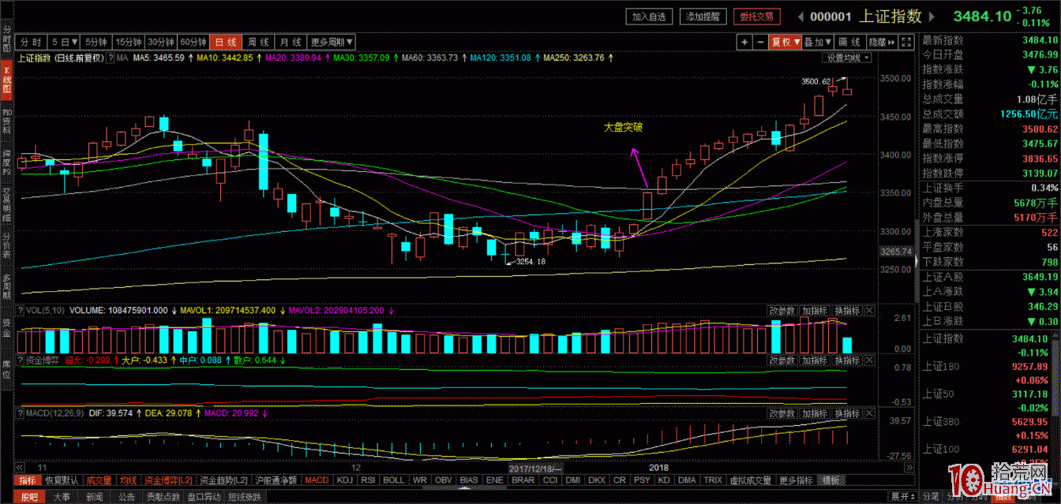The height and width of the screenshot is (504, 1061).
Task: Click the zoom out minus button
Action: tap(759, 42)
